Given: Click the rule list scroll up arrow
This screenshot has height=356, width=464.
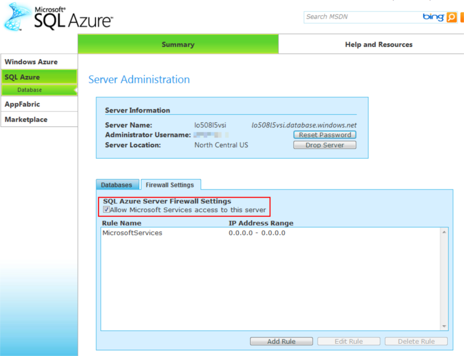Looking at the screenshot, I should (x=444, y=233).
